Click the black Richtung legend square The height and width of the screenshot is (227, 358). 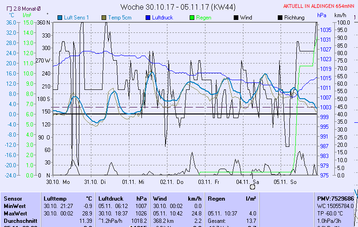tap(280, 18)
